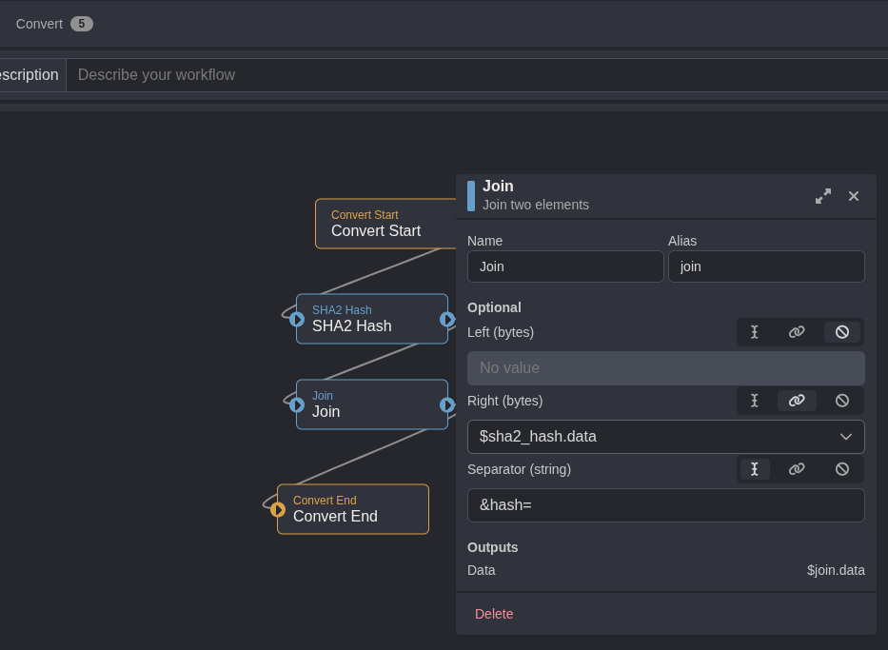
Task: Click the Join panel color indicator bar
Action: point(470,196)
